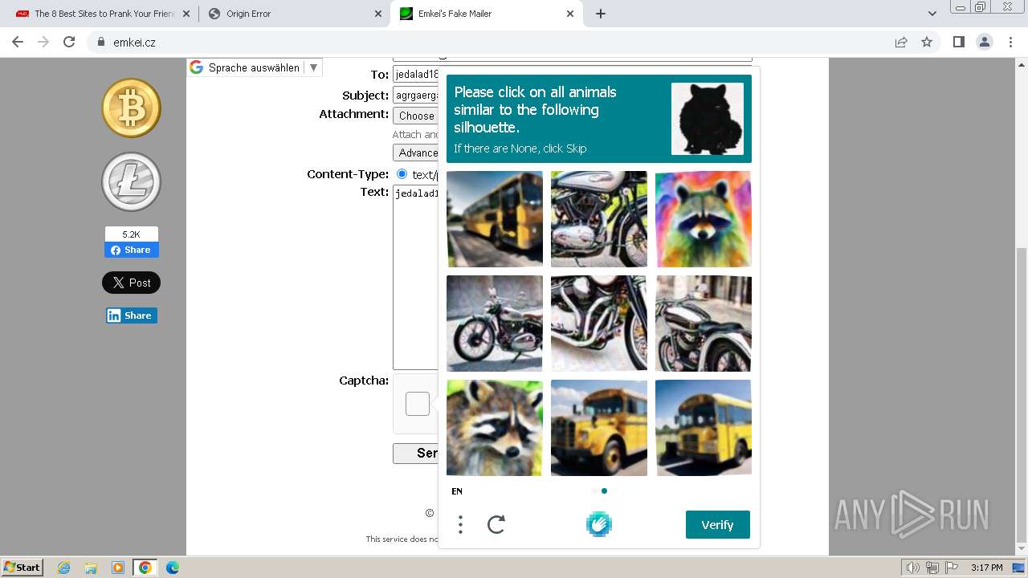This screenshot has width=1028, height=578.
Task: Switch to the 8 Best Sites to Prank tab
Action: [104, 14]
